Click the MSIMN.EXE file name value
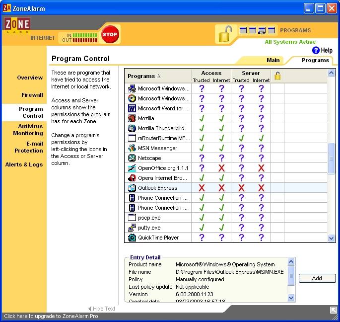 point(230,272)
